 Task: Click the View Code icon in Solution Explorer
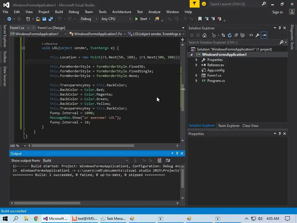point(251,35)
